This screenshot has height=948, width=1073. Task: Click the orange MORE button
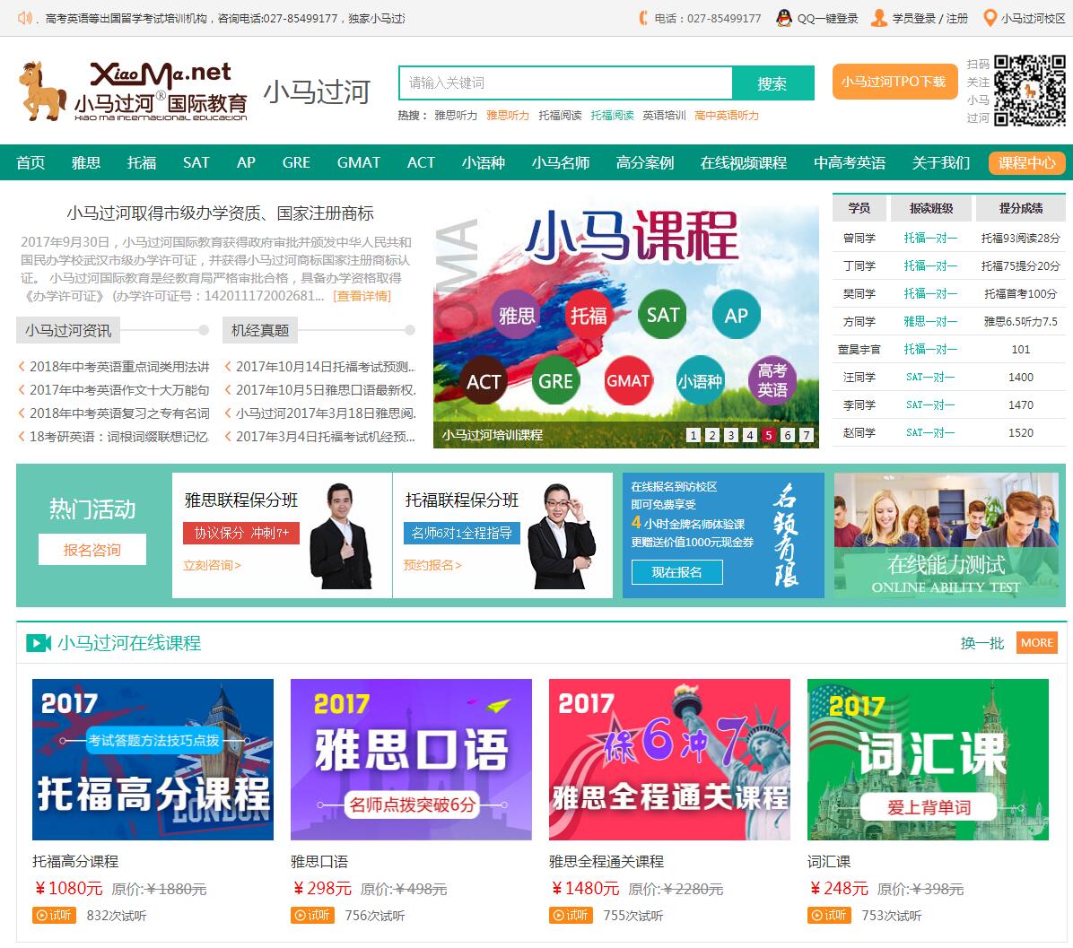coord(1037,643)
